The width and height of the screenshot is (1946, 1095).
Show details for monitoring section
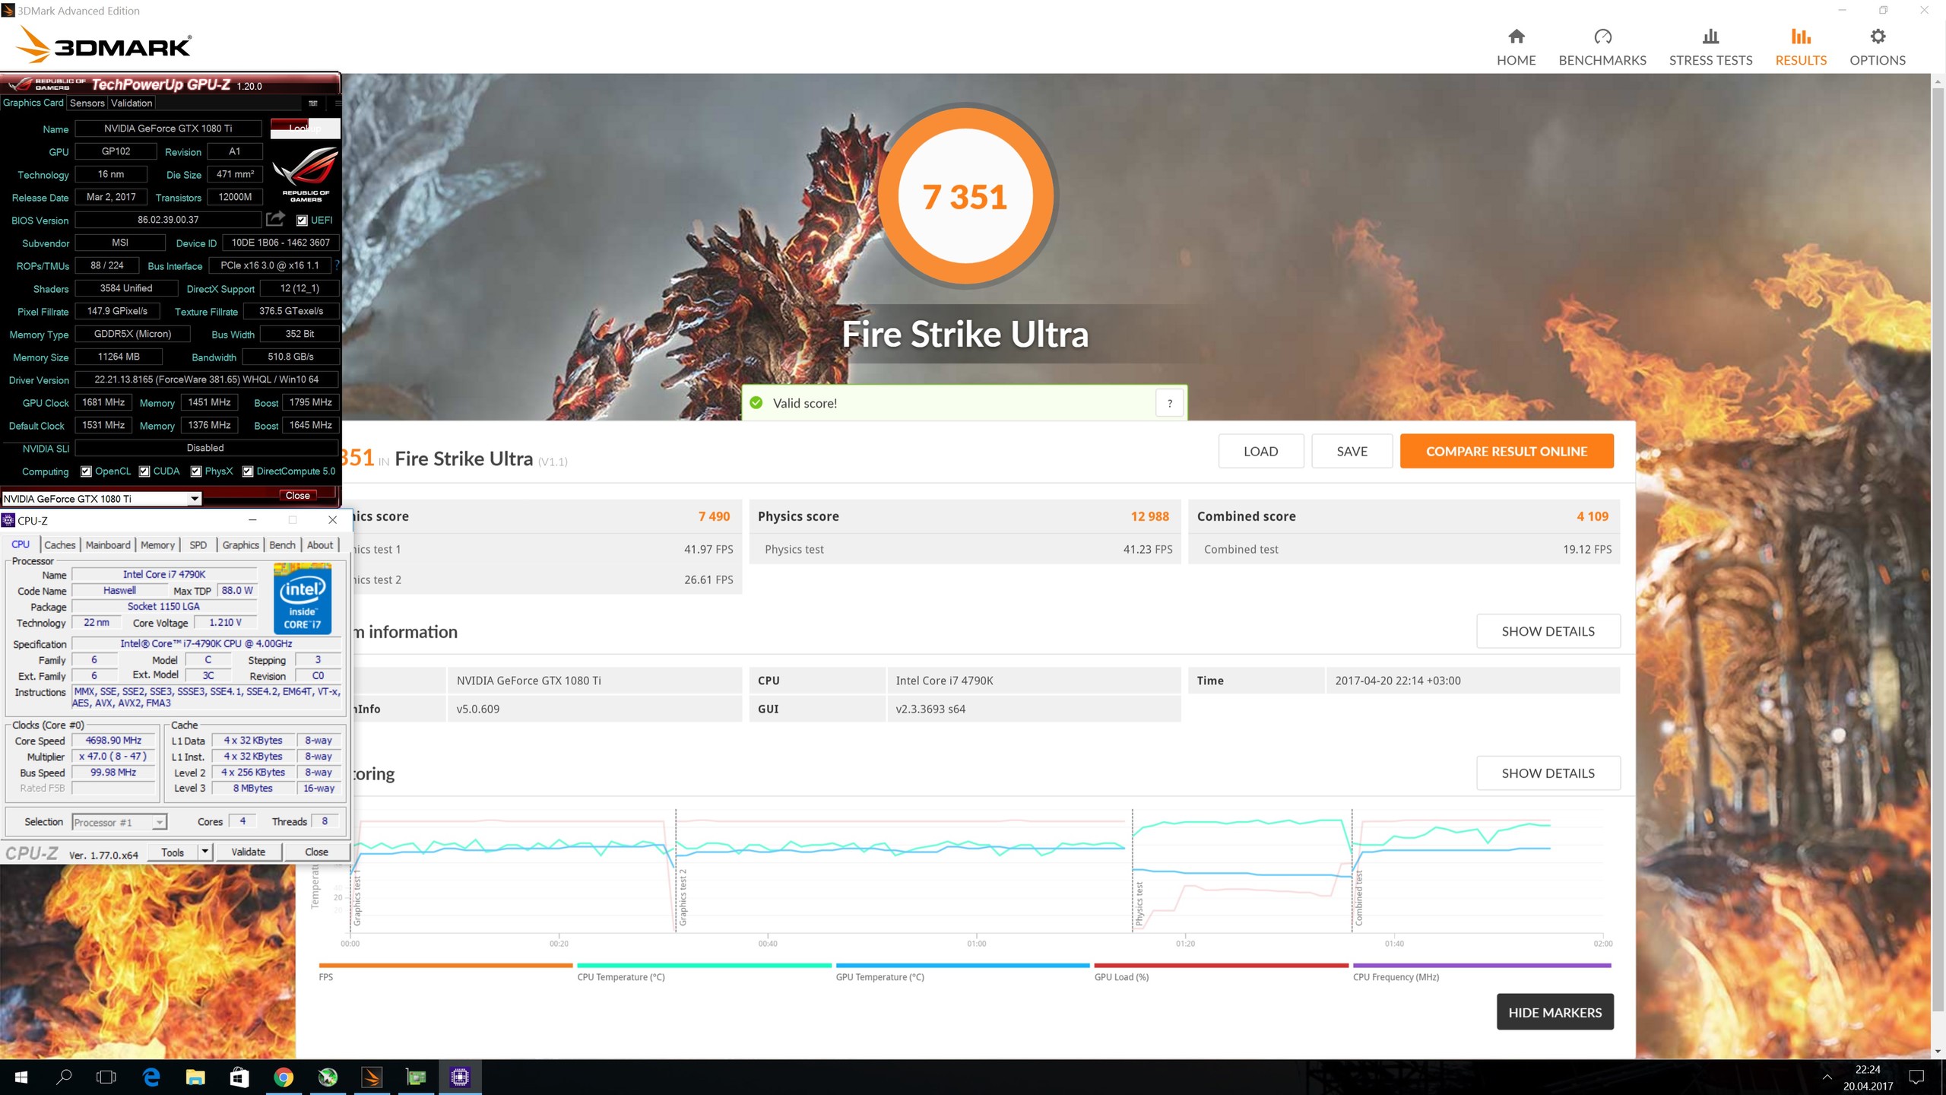pos(1548,773)
